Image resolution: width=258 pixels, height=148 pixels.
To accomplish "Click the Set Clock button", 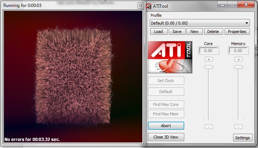I will coord(166,81).
